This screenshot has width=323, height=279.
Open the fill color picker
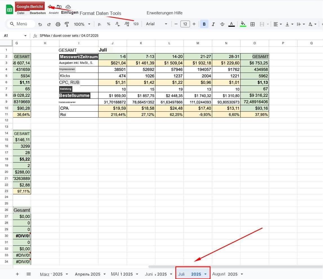243,24
